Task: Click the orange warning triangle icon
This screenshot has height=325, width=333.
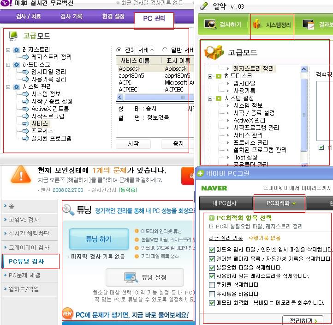Action: pos(21,175)
